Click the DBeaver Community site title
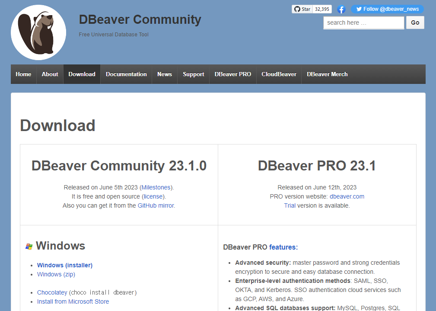Screen dimensions: 436x311 pos(140,19)
